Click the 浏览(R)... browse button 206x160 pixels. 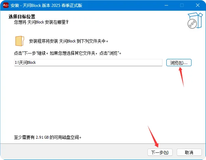(x=179, y=62)
